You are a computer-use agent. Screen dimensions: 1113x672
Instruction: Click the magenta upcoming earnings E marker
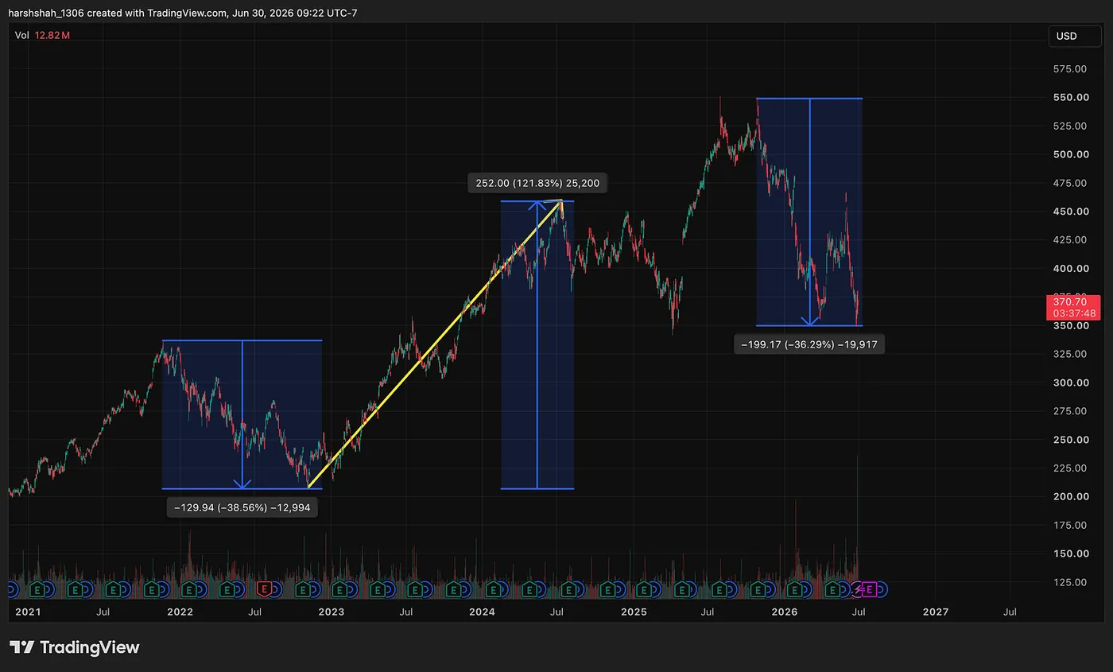pyautogui.click(x=870, y=589)
